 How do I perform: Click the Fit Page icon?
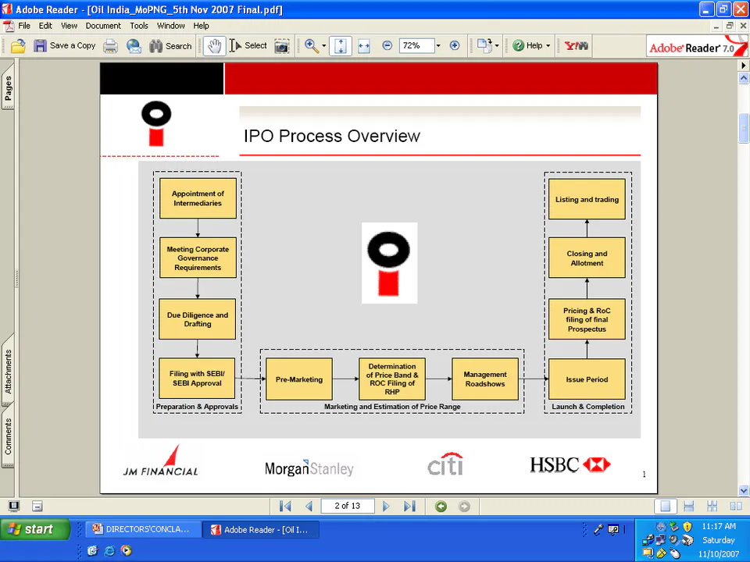point(341,46)
